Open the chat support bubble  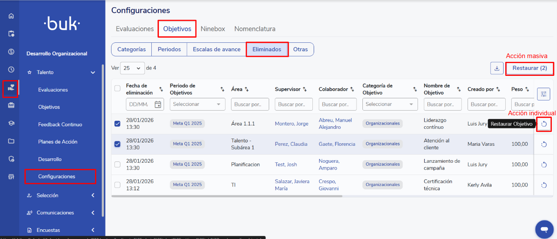click(544, 229)
